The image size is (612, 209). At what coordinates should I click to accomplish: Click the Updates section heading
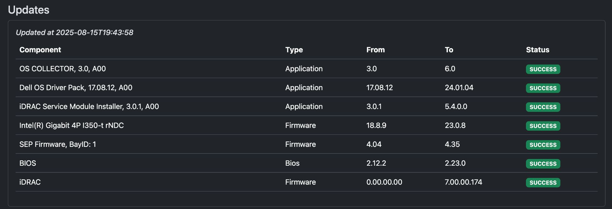pos(29,10)
